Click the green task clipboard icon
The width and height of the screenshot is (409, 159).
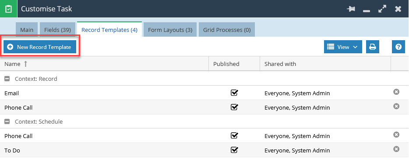pos(9,9)
